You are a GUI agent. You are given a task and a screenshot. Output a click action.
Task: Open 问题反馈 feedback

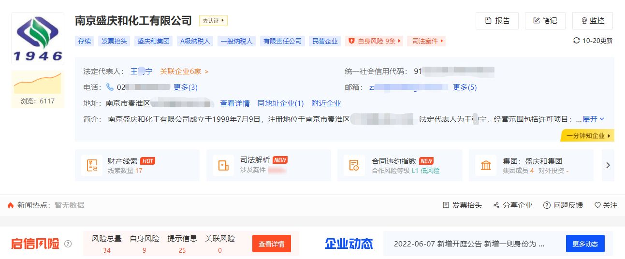tap(563, 205)
